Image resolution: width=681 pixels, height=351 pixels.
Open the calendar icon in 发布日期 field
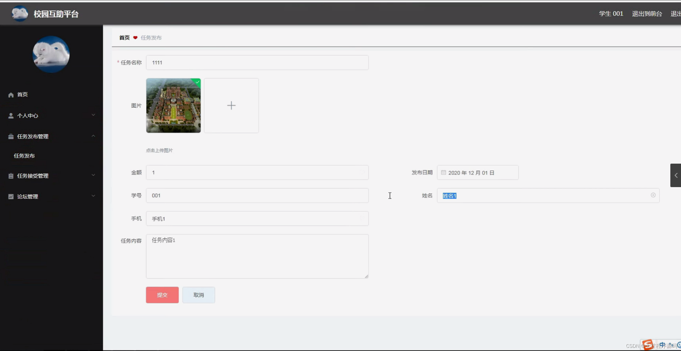coord(443,172)
